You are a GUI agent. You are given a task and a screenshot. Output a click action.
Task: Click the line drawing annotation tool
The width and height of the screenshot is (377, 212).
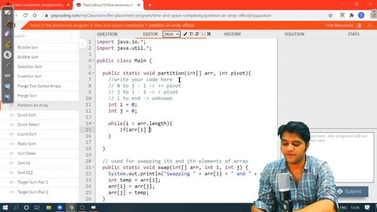pos(8,65)
